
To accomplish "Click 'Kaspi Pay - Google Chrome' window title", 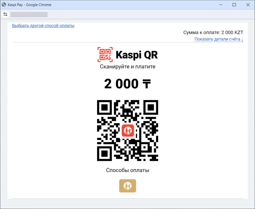I will point(29,5).
